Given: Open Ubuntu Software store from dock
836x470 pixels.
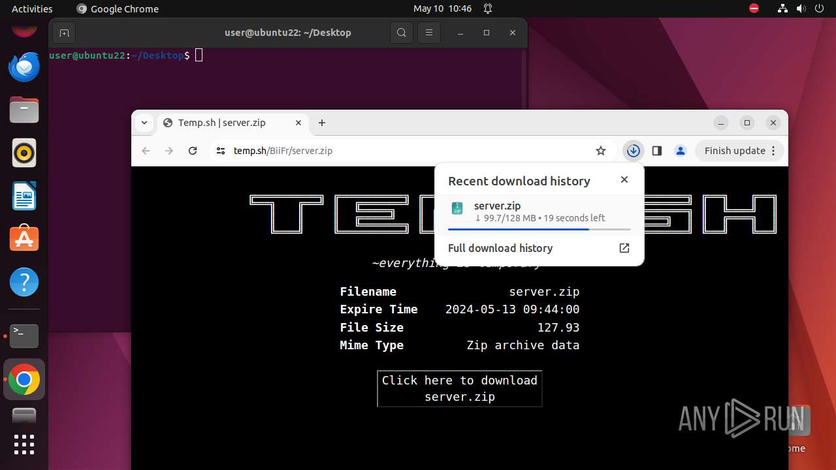Looking at the screenshot, I should tap(24, 239).
